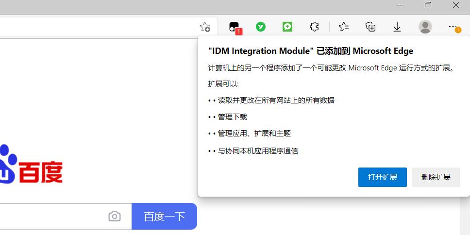Click the IDM Integration Module popup title
470x235 pixels.
click(x=311, y=51)
